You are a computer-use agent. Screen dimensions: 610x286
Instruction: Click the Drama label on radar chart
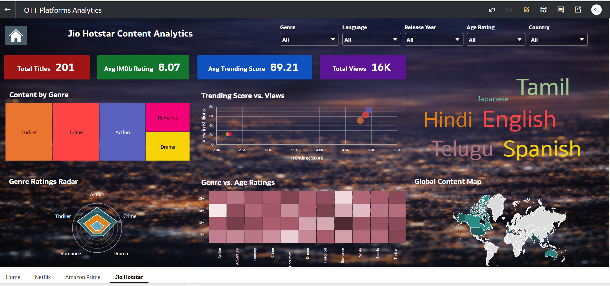[121, 253]
